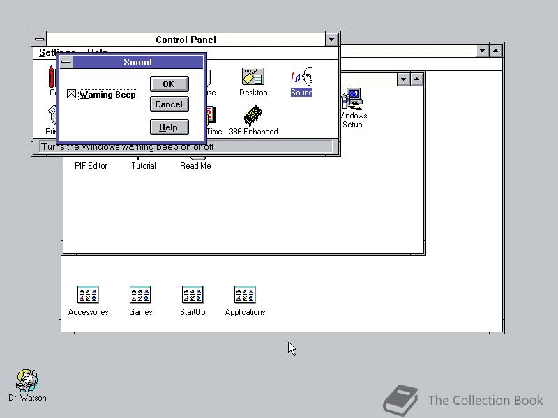This screenshot has width=558, height=418.
Task: Click the Tutorial label
Action: (144, 166)
